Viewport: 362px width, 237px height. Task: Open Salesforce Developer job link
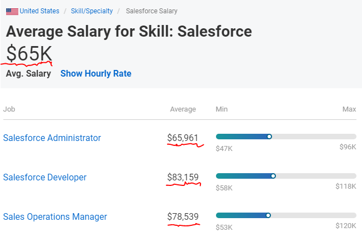[x=45, y=178]
